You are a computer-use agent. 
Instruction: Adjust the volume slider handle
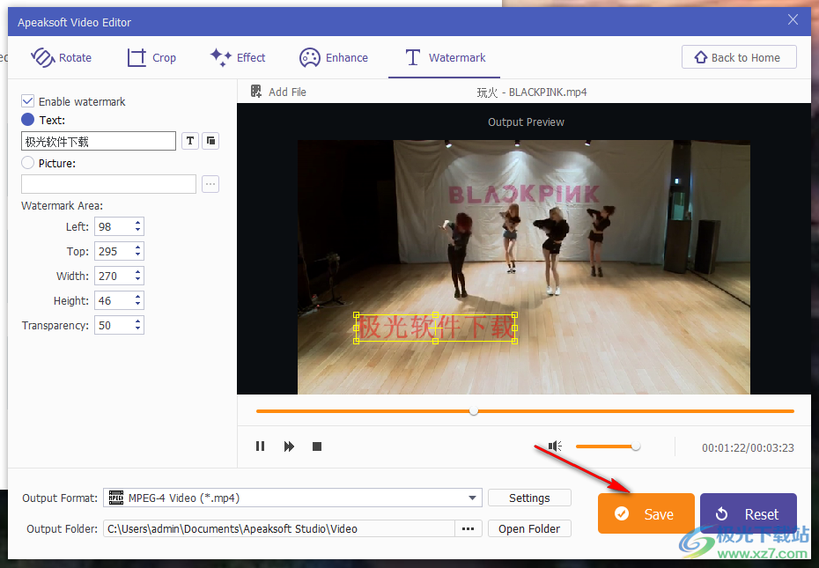coord(635,446)
